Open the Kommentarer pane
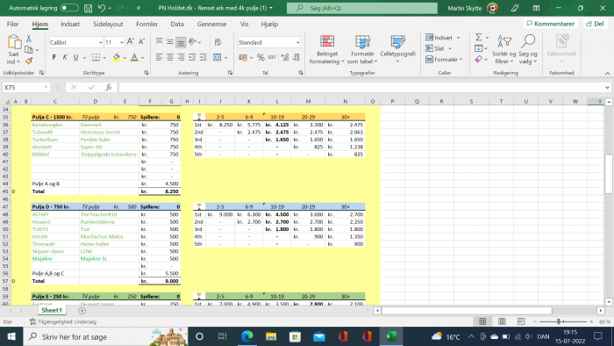Screen dimensions: 614x346 pyautogui.click(x=551, y=24)
